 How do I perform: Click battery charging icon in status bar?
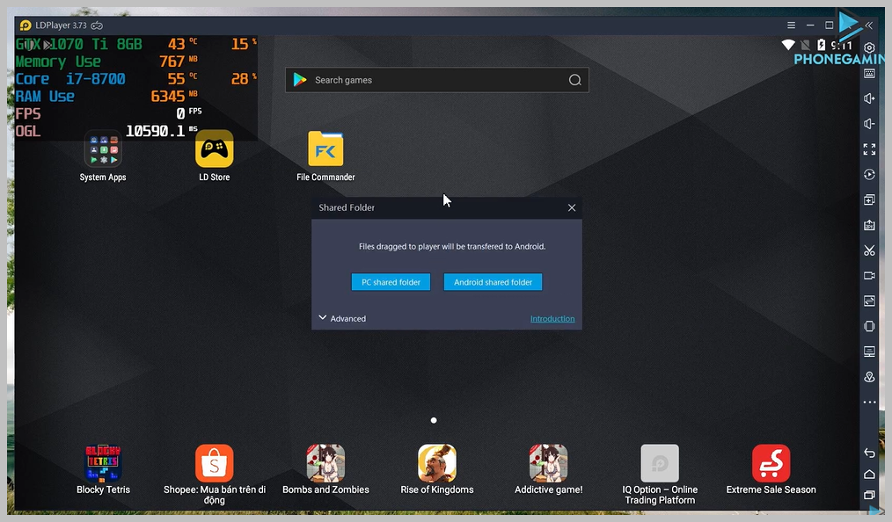[x=821, y=44]
